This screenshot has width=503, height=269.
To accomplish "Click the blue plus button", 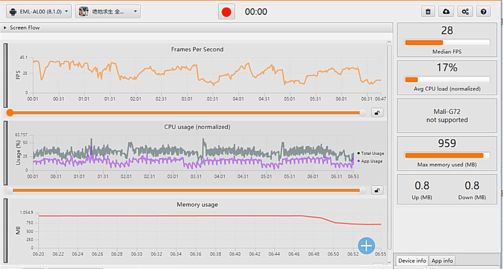I will pos(366,246).
